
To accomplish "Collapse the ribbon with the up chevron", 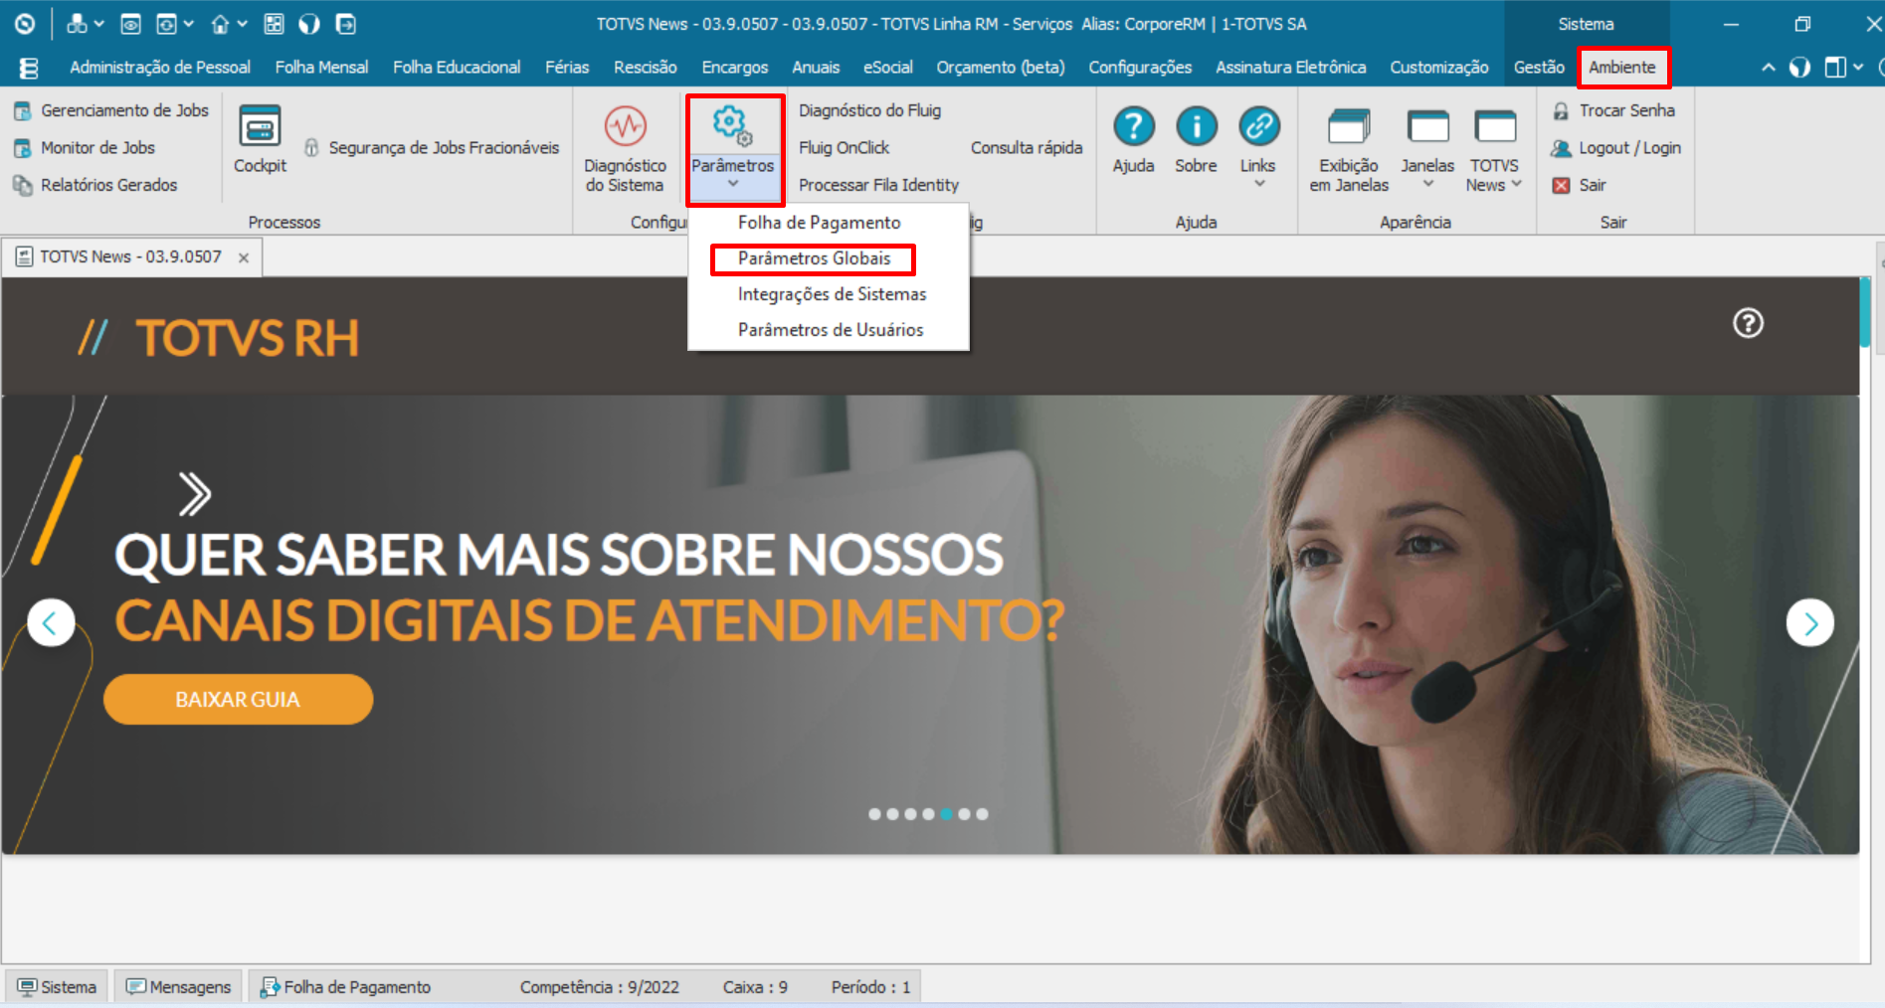I will pos(1768,68).
